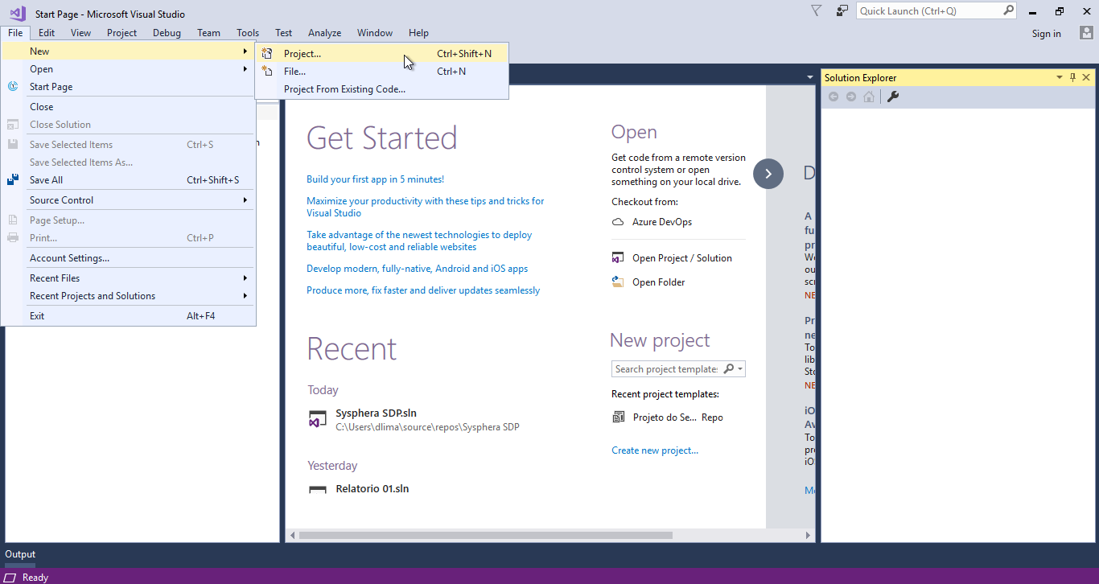Open the Debug menu
The height and width of the screenshot is (584, 1099).
(167, 33)
